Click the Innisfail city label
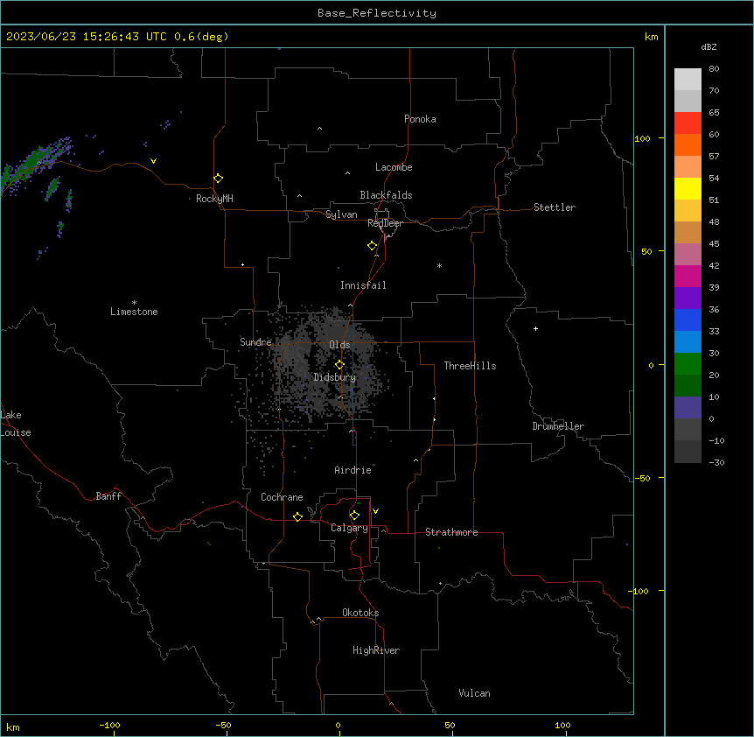The height and width of the screenshot is (737, 754). (363, 285)
